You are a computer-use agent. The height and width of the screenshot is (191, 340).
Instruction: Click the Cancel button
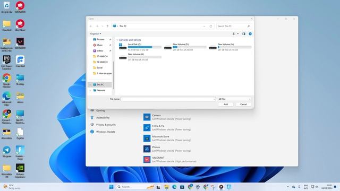243,105
